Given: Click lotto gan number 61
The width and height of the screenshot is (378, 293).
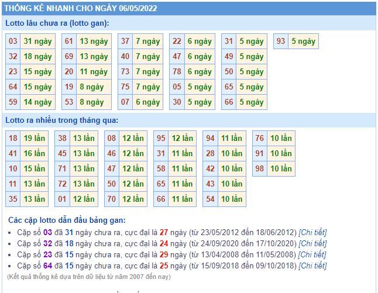Looking at the screenshot, I should point(69,41).
